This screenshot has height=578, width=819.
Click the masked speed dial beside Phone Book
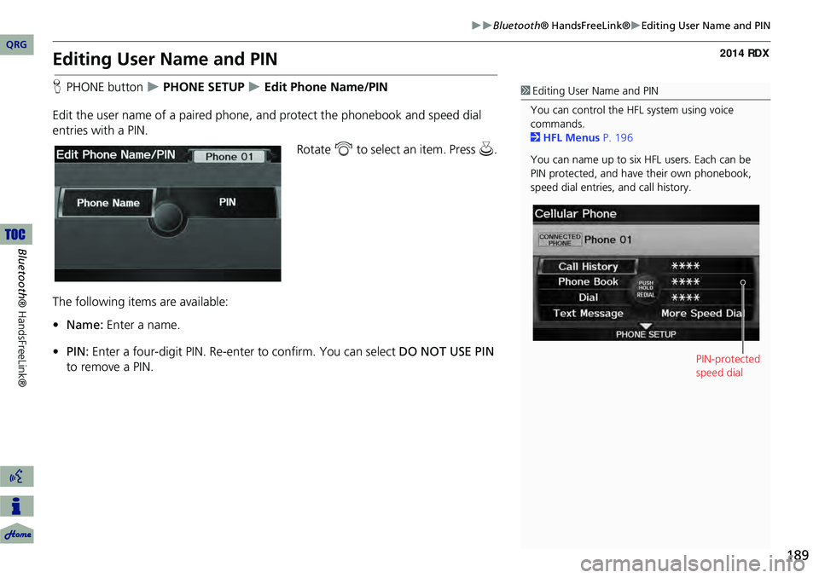point(685,282)
